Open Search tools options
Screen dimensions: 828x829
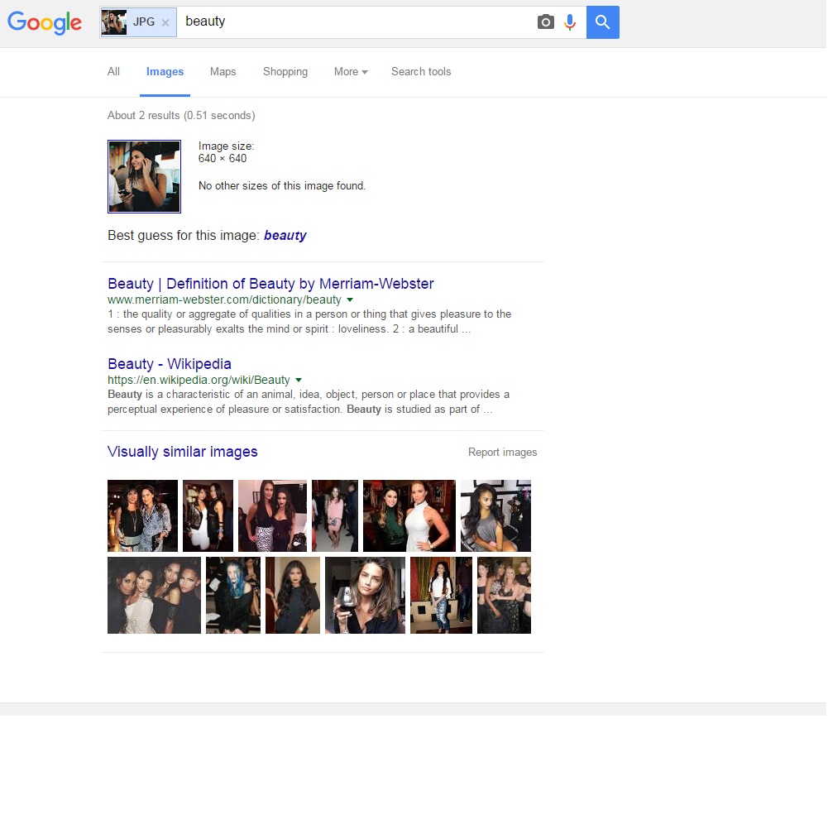point(421,71)
